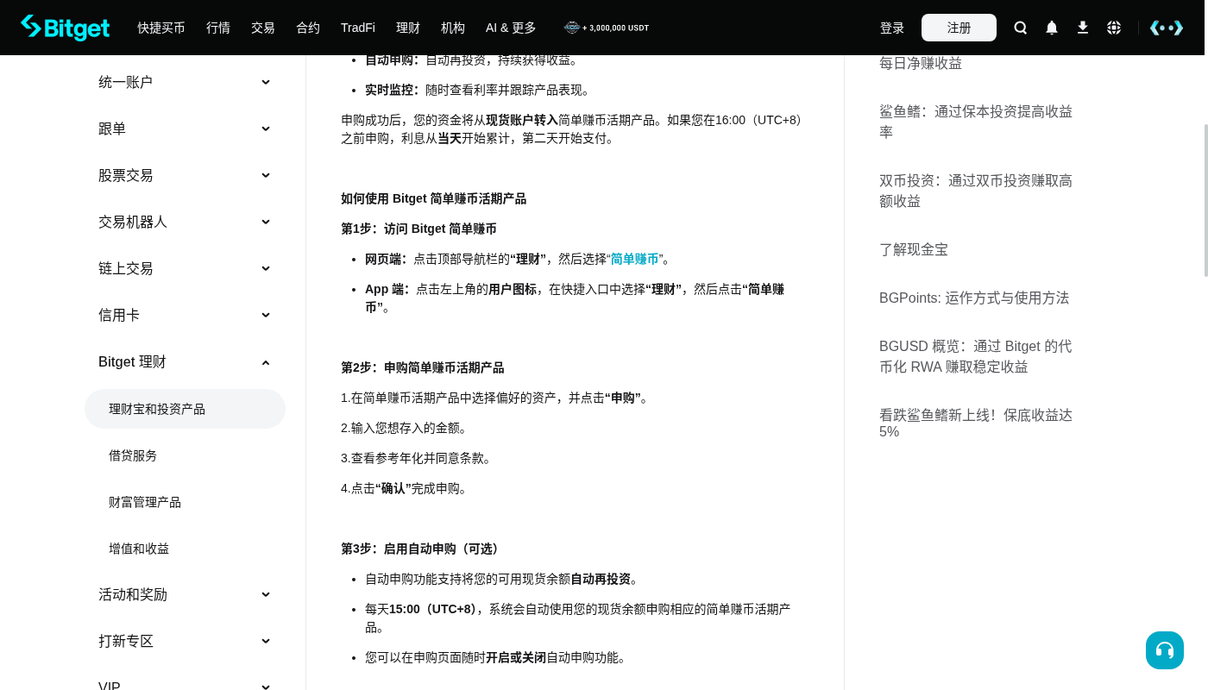Image resolution: width=1208 pixels, height=690 pixels.
Task: Open the 合约 menu
Action: pyautogui.click(x=308, y=28)
